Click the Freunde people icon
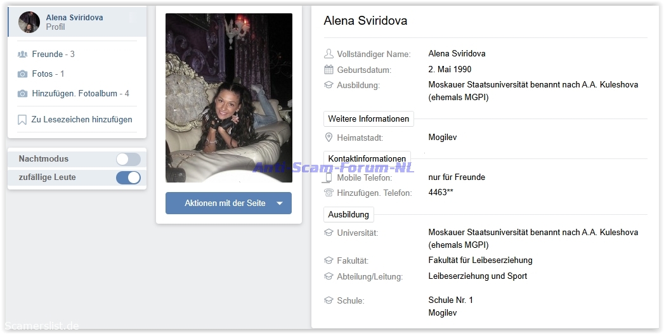This screenshot has width=664, height=334. (x=23, y=55)
